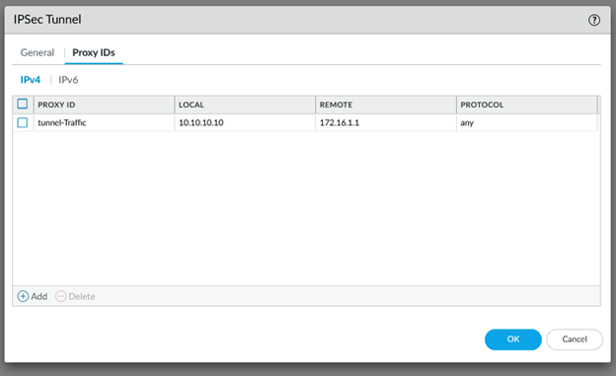This screenshot has width=616, height=376.
Task: Open the help icon in IPSec Tunnel dialog
Action: (593, 20)
